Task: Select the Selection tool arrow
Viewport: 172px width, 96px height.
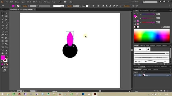Action: (3, 13)
